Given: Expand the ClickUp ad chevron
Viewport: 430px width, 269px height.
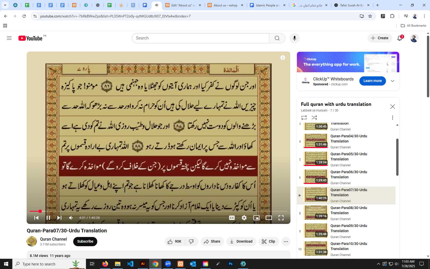Looking at the screenshot, I should pos(392,81).
